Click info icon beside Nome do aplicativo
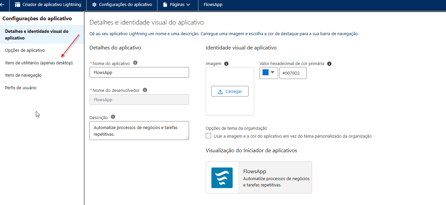 [x=135, y=63]
